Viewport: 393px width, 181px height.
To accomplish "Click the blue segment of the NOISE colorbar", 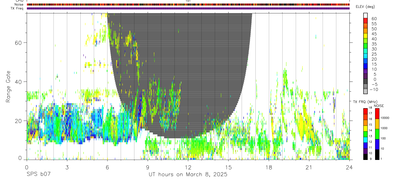I will tap(377, 144).
